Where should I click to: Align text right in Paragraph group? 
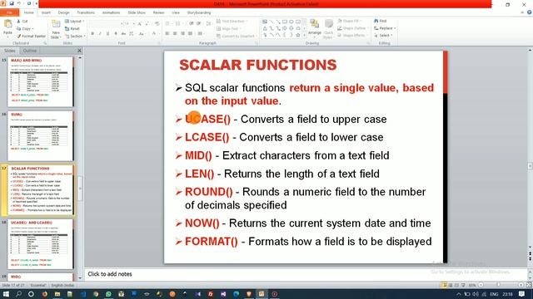pos(182,33)
